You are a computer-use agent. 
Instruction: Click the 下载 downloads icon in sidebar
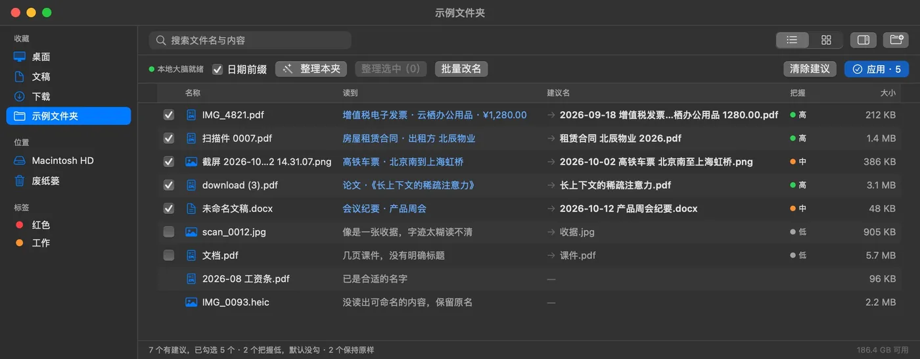pos(20,97)
